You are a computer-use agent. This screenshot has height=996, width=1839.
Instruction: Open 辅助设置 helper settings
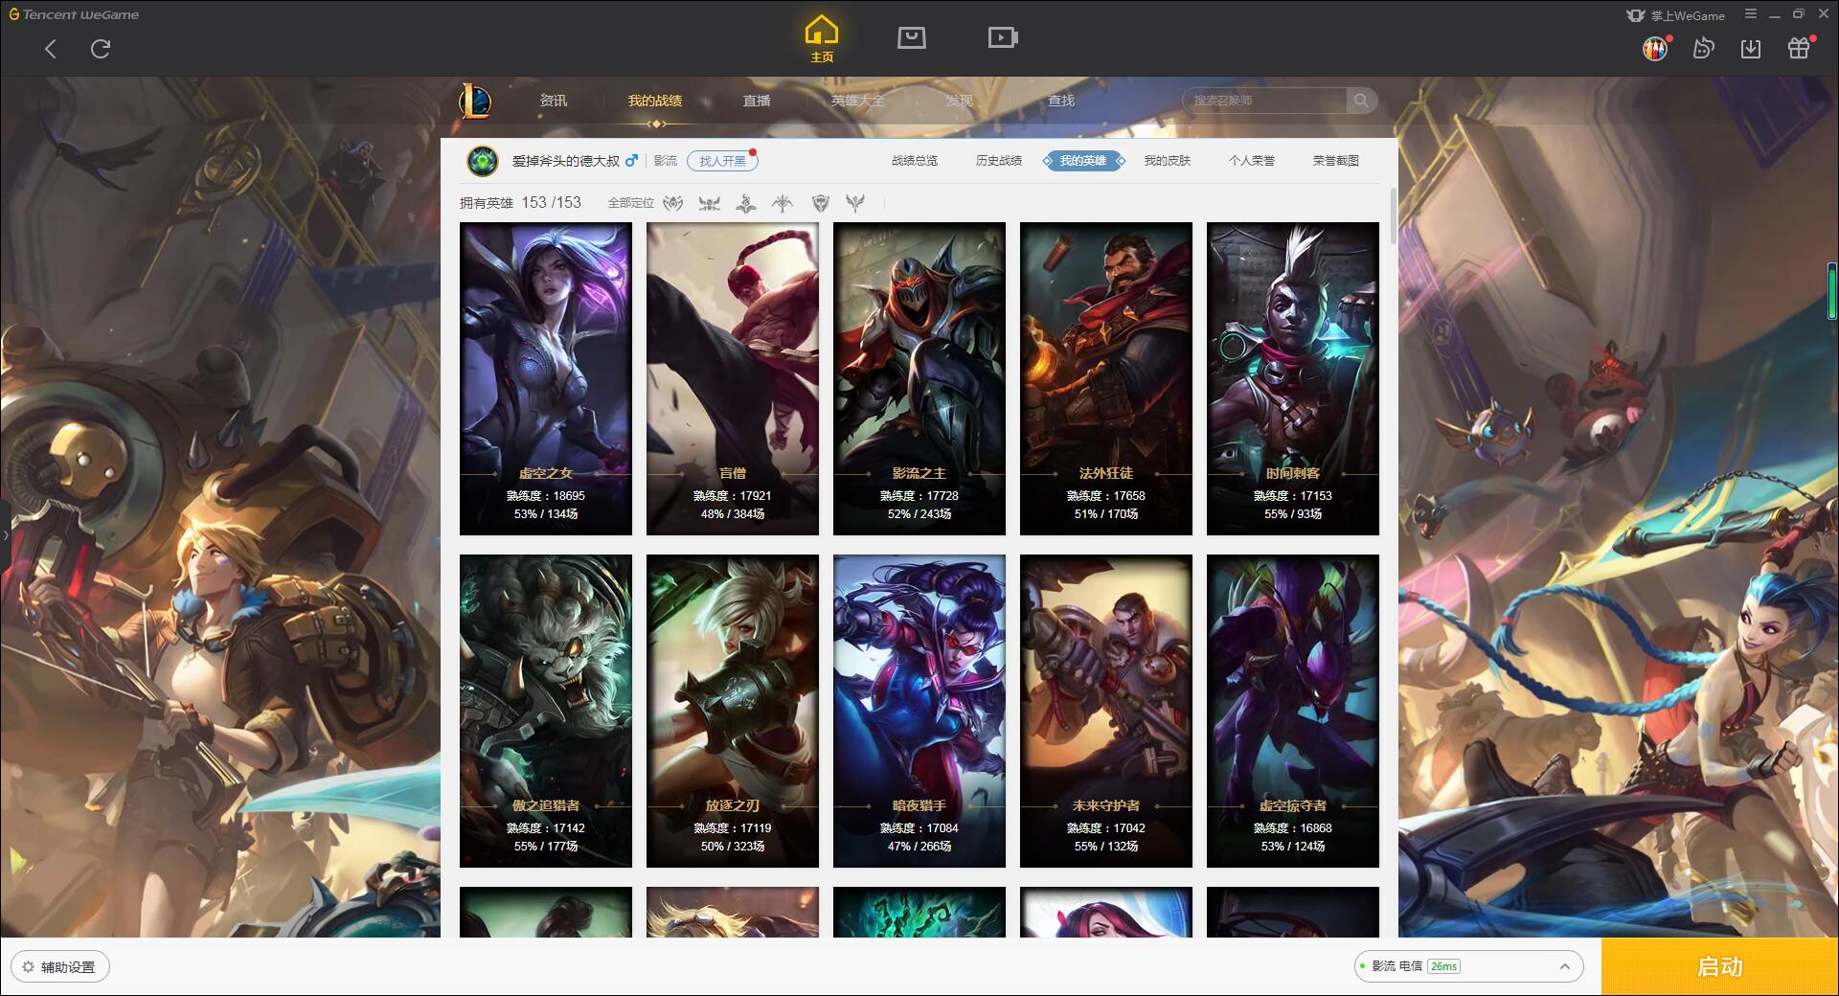pos(60,967)
